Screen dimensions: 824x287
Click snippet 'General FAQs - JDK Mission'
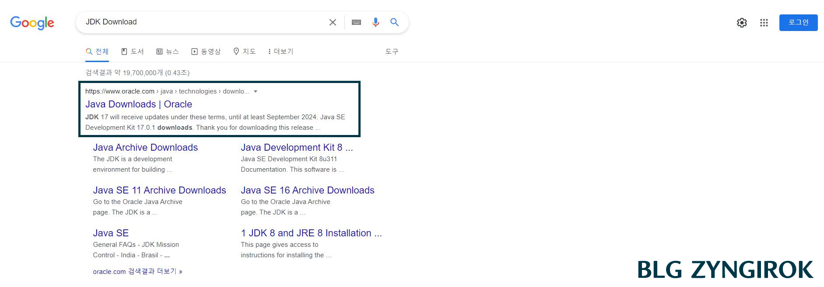[136, 245]
